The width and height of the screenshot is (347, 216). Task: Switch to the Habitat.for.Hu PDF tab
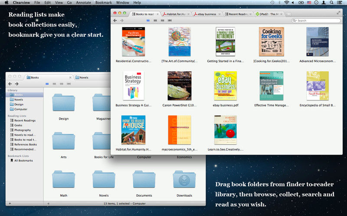(x=176, y=14)
